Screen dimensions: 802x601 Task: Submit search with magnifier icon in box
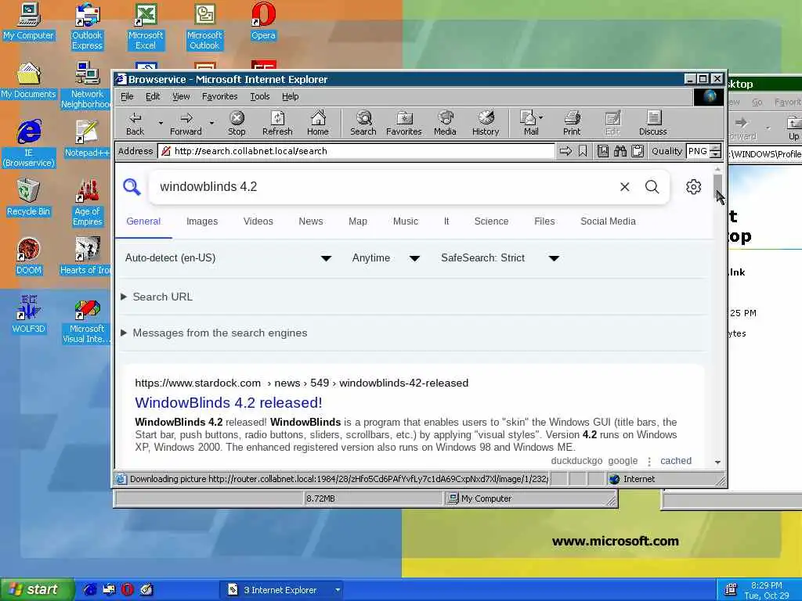[652, 187]
